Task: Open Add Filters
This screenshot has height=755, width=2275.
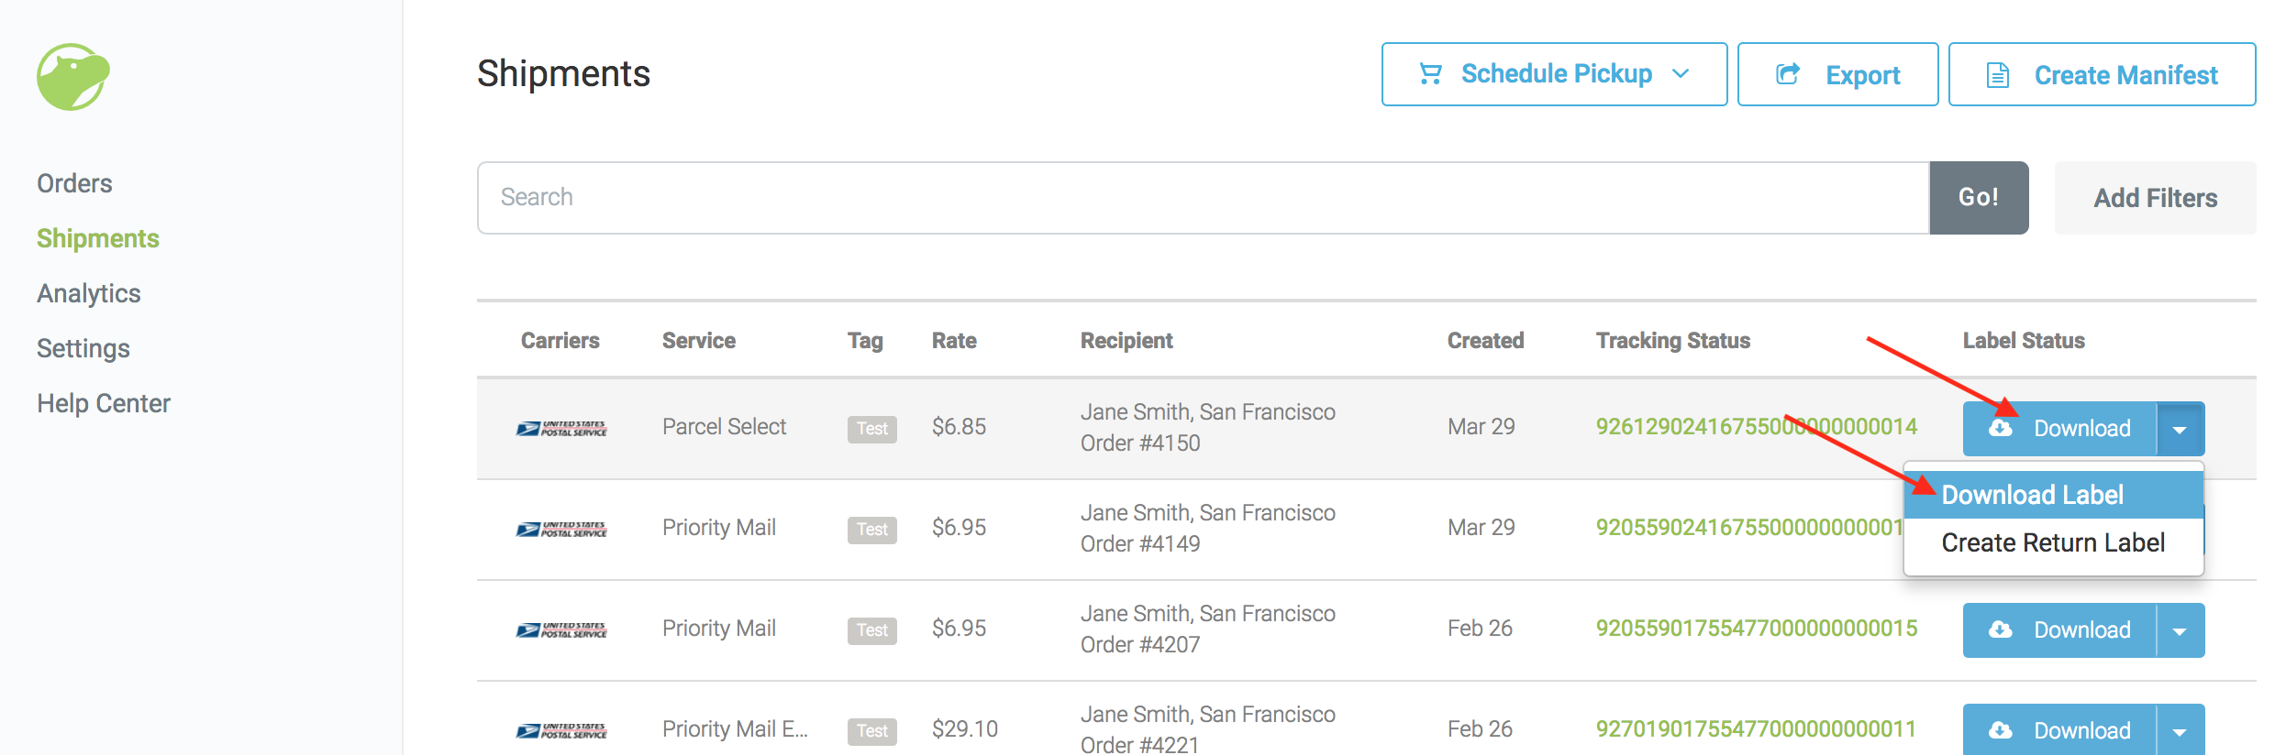Action: (x=2155, y=198)
